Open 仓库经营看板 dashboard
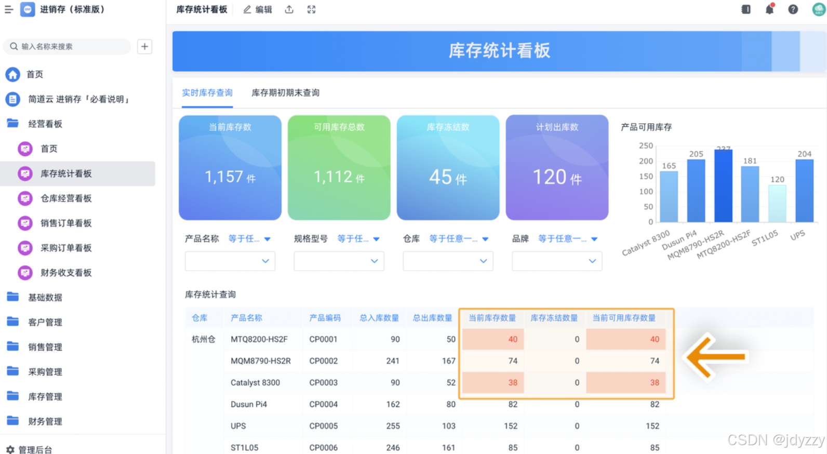Screen dimensions: 827x454 click(x=55, y=198)
